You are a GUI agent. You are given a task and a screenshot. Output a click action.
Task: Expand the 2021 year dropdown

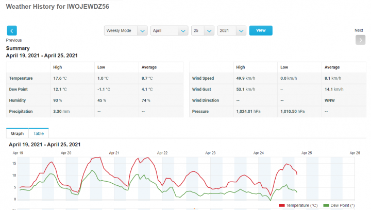tap(231, 31)
